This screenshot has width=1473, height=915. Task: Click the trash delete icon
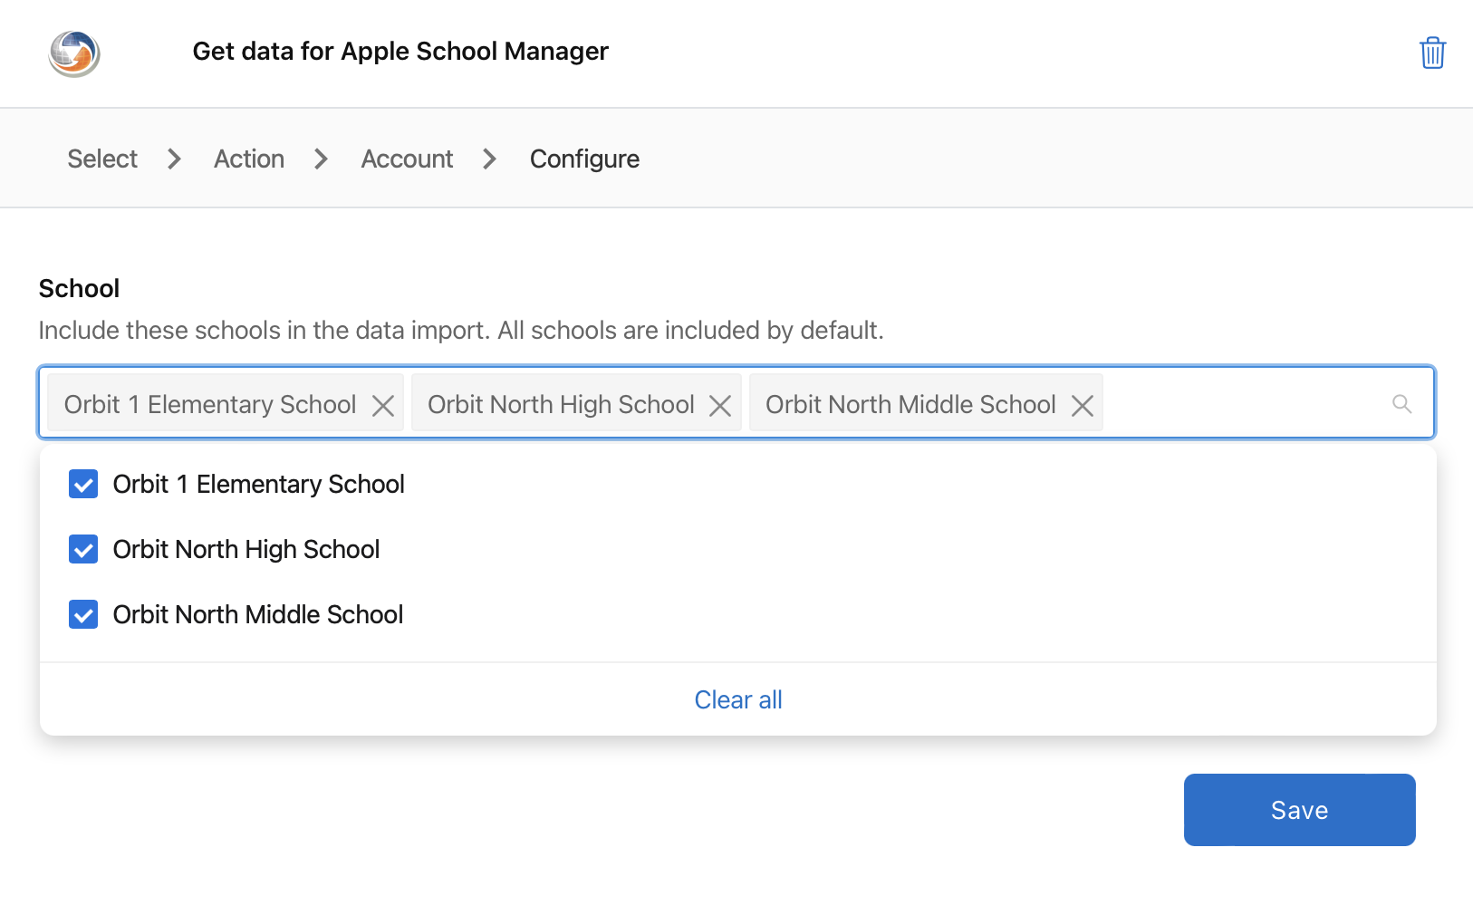click(1432, 53)
